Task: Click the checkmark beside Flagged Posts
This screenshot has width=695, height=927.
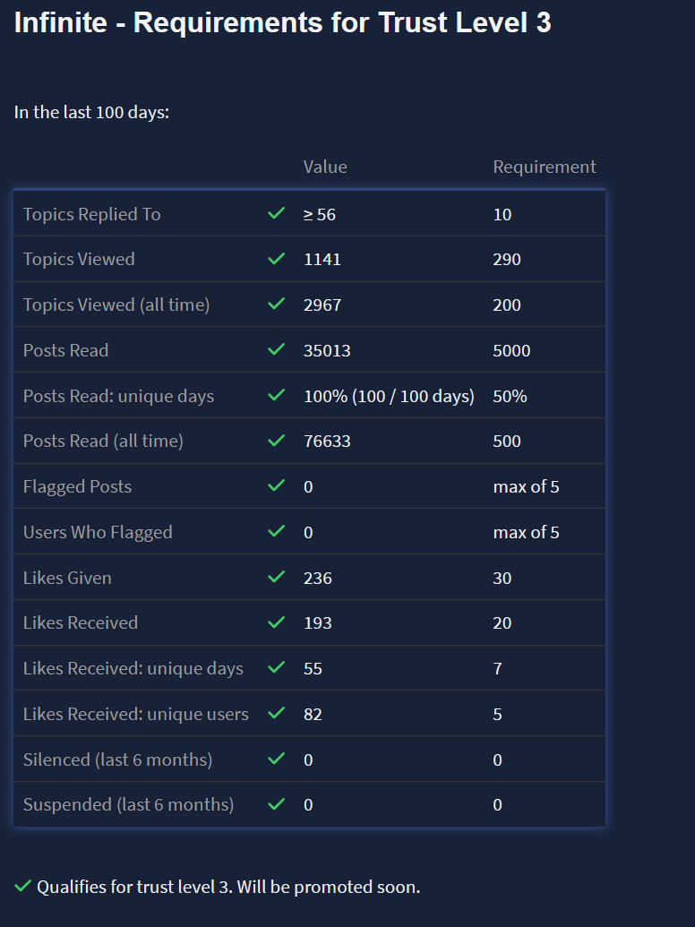Action: pyautogui.click(x=277, y=486)
